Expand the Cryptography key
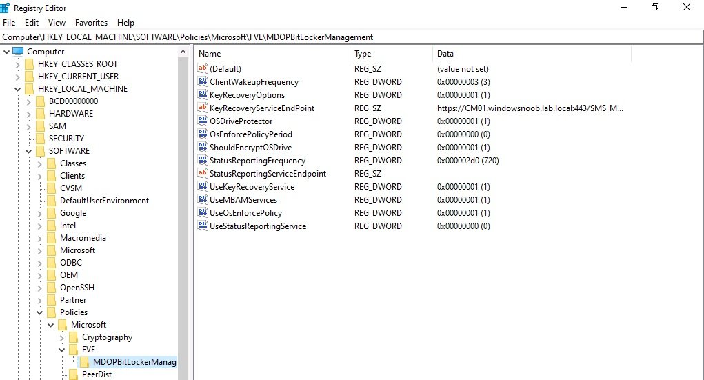The image size is (704, 380). tap(62, 337)
